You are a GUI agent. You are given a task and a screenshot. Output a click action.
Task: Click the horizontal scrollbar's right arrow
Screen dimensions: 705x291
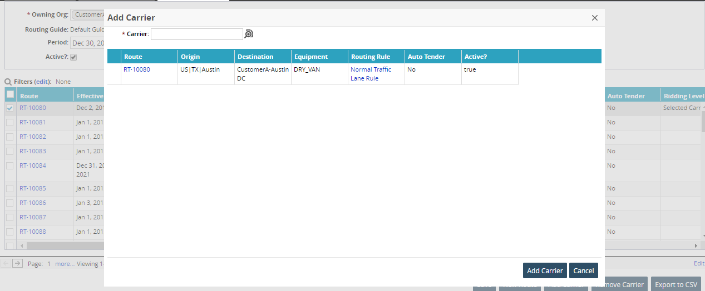point(696,245)
